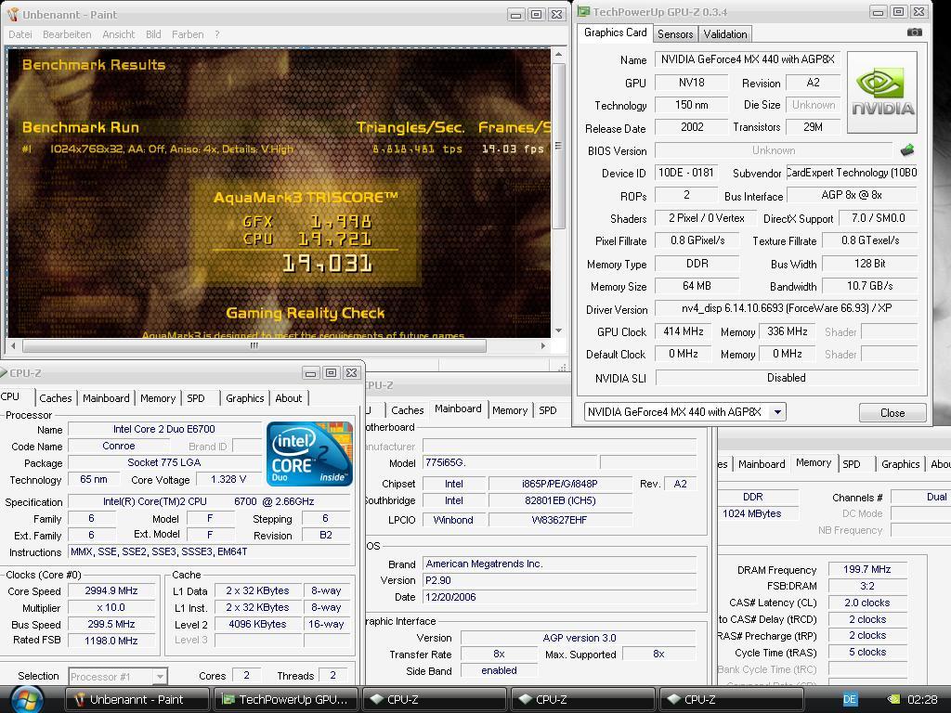Click the BIOS save chip icon in GPU-Z
This screenshot has width=951, height=713.
coord(907,149)
